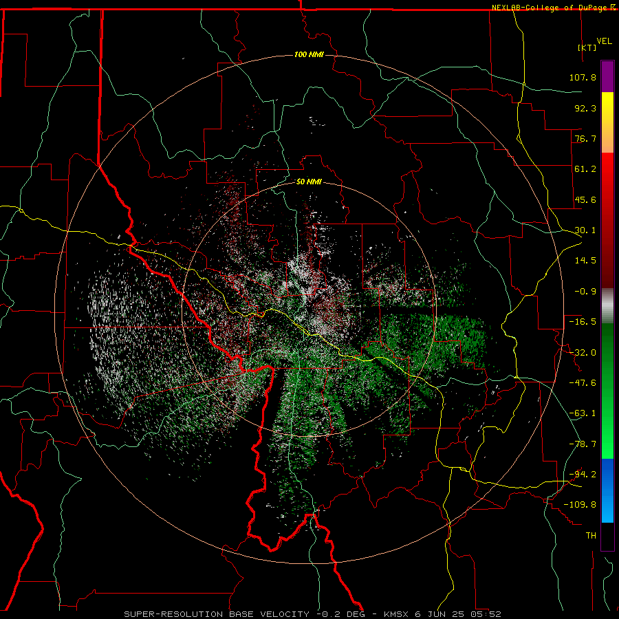Click the -32.0 value on the velocity scale
Image resolution: width=619 pixels, height=619 pixels.
pos(583,353)
